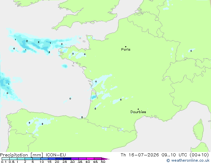Click the Paris city label
The image size is (211, 163).
click(126, 50)
